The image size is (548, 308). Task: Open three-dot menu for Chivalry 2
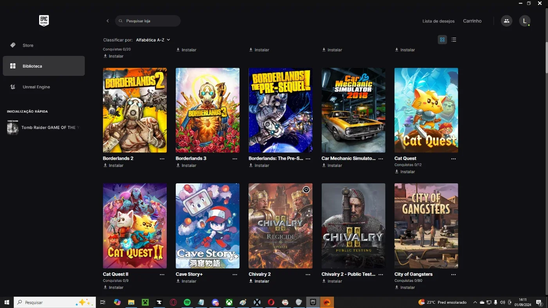click(308, 274)
